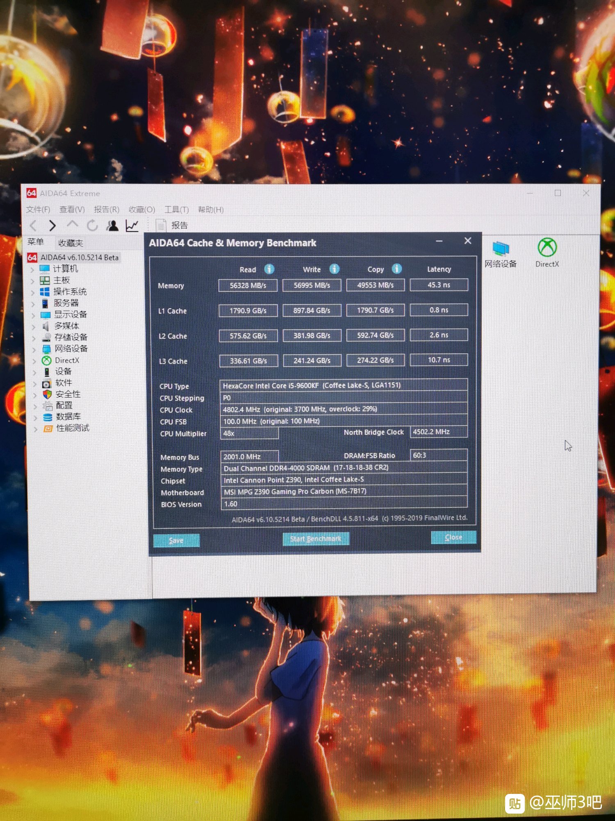615x821 pixels.
Task: Open the 帮助(H) menu
Action: [x=211, y=210]
